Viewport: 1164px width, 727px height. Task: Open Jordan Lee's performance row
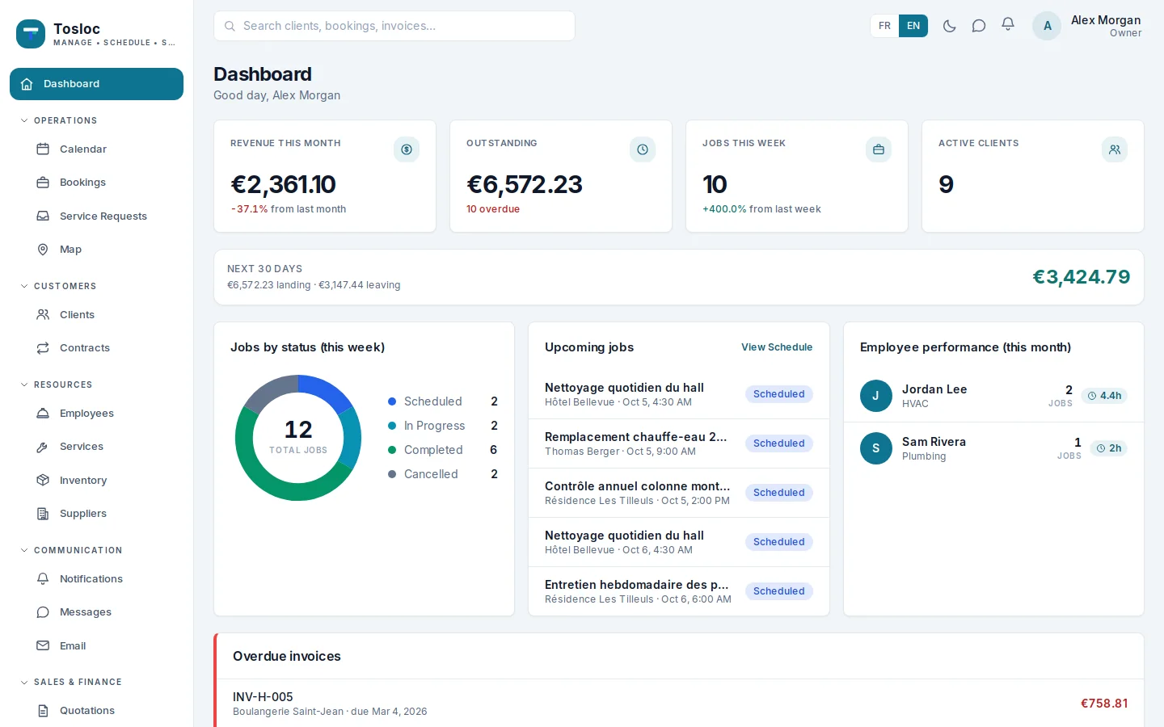993,396
